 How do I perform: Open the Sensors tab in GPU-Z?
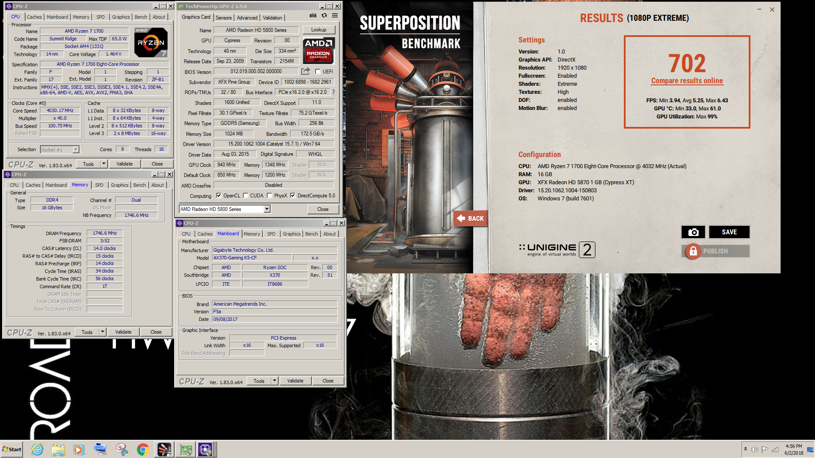[x=223, y=18]
